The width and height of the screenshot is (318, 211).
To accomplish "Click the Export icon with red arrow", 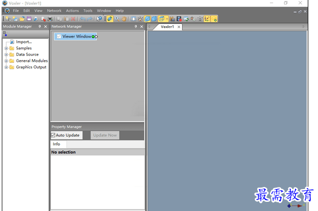I will tap(43, 19).
